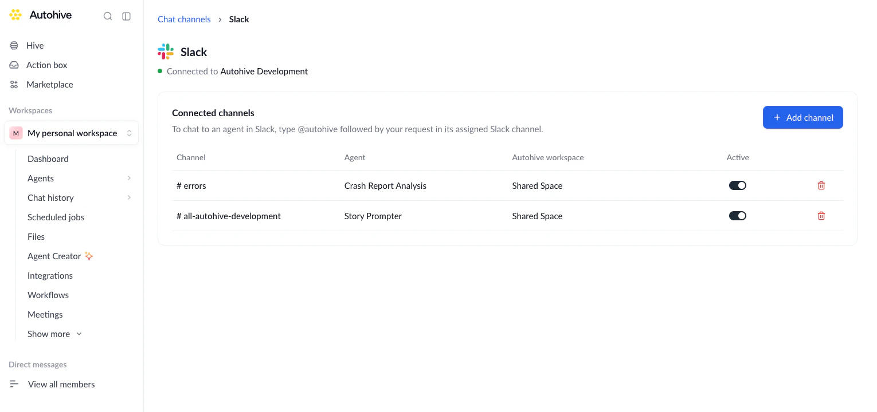Open the Agents section
The height and width of the screenshot is (412, 877).
41,179
